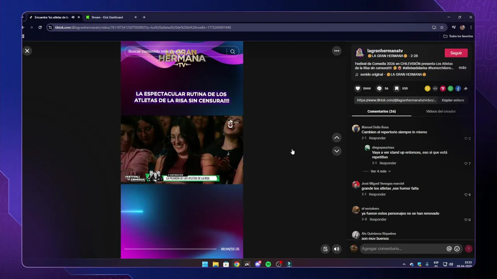Go to the previous video arrow

[x=337, y=138]
